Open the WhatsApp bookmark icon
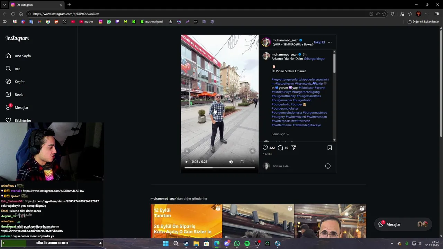 [109, 21]
